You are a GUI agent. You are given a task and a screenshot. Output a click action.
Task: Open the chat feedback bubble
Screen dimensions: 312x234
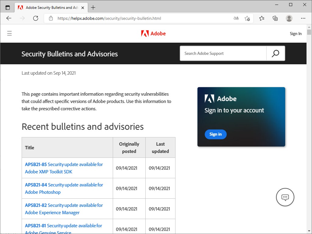(x=285, y=197)
